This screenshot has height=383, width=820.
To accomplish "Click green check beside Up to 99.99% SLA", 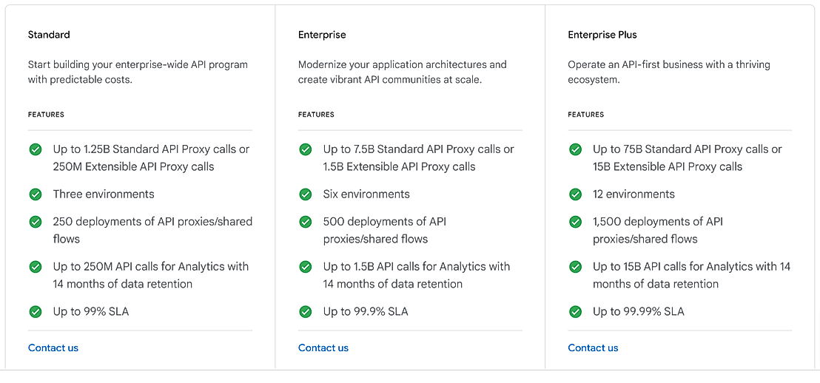I will pyautogui.click(x=575, y=312).
